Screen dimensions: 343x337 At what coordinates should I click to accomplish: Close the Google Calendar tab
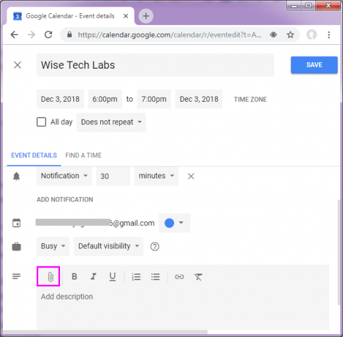click(126, 16)
